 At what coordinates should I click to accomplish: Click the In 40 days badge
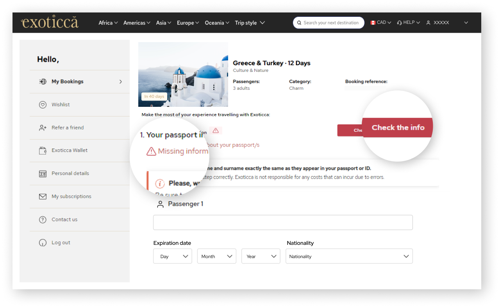[x=154, y=96]
